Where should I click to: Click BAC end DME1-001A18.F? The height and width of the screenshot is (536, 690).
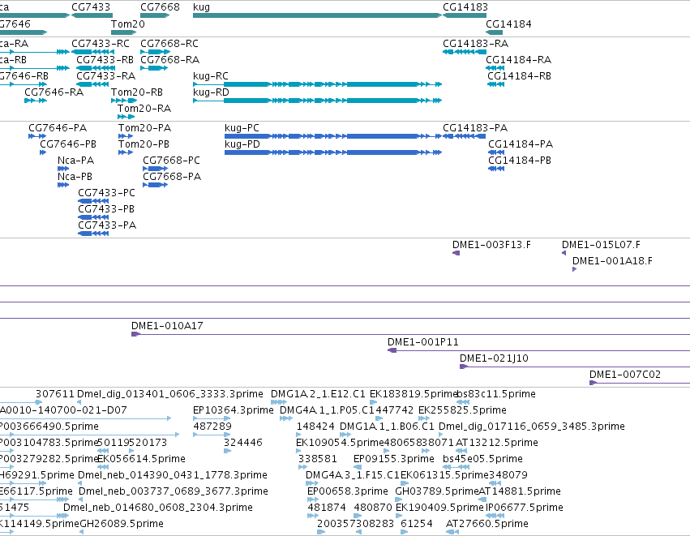(574, 269)
